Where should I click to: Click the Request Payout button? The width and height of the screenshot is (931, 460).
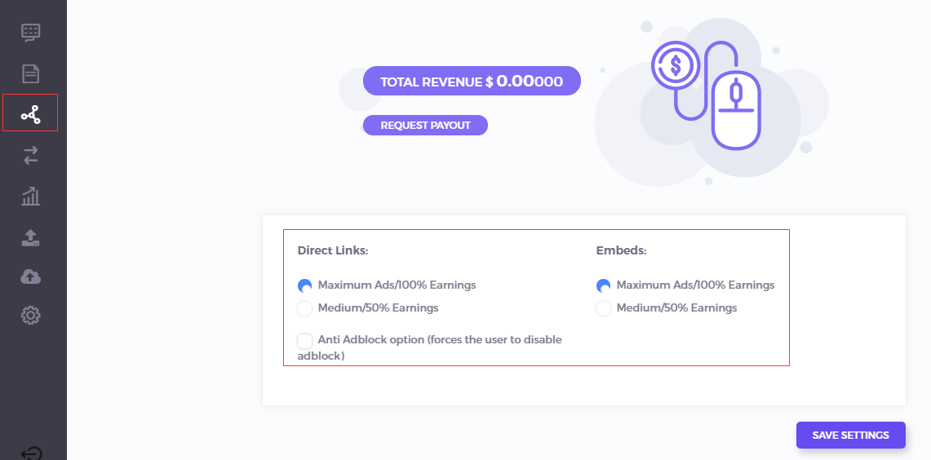[x=425, y=126]
